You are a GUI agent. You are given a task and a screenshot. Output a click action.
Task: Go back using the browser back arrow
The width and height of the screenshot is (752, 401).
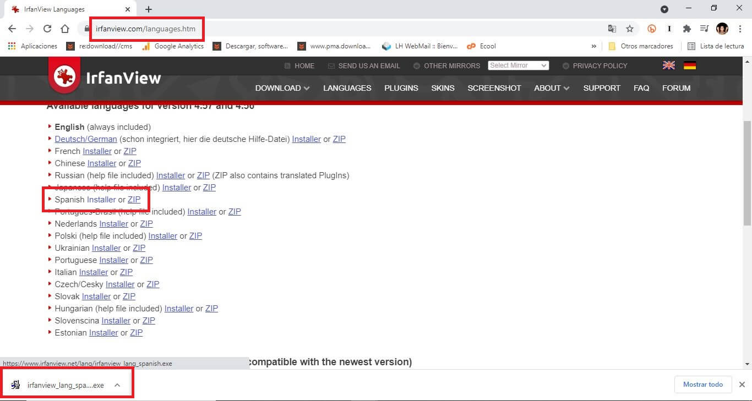pyautogui.click(x=12, y=29)
